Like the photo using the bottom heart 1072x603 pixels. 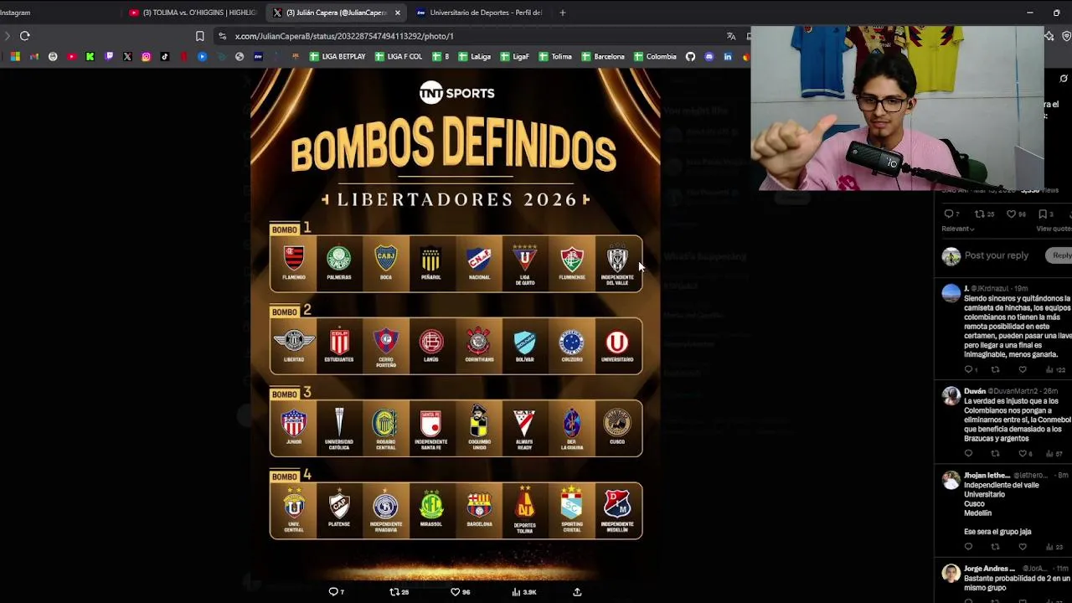coord(456,592)
